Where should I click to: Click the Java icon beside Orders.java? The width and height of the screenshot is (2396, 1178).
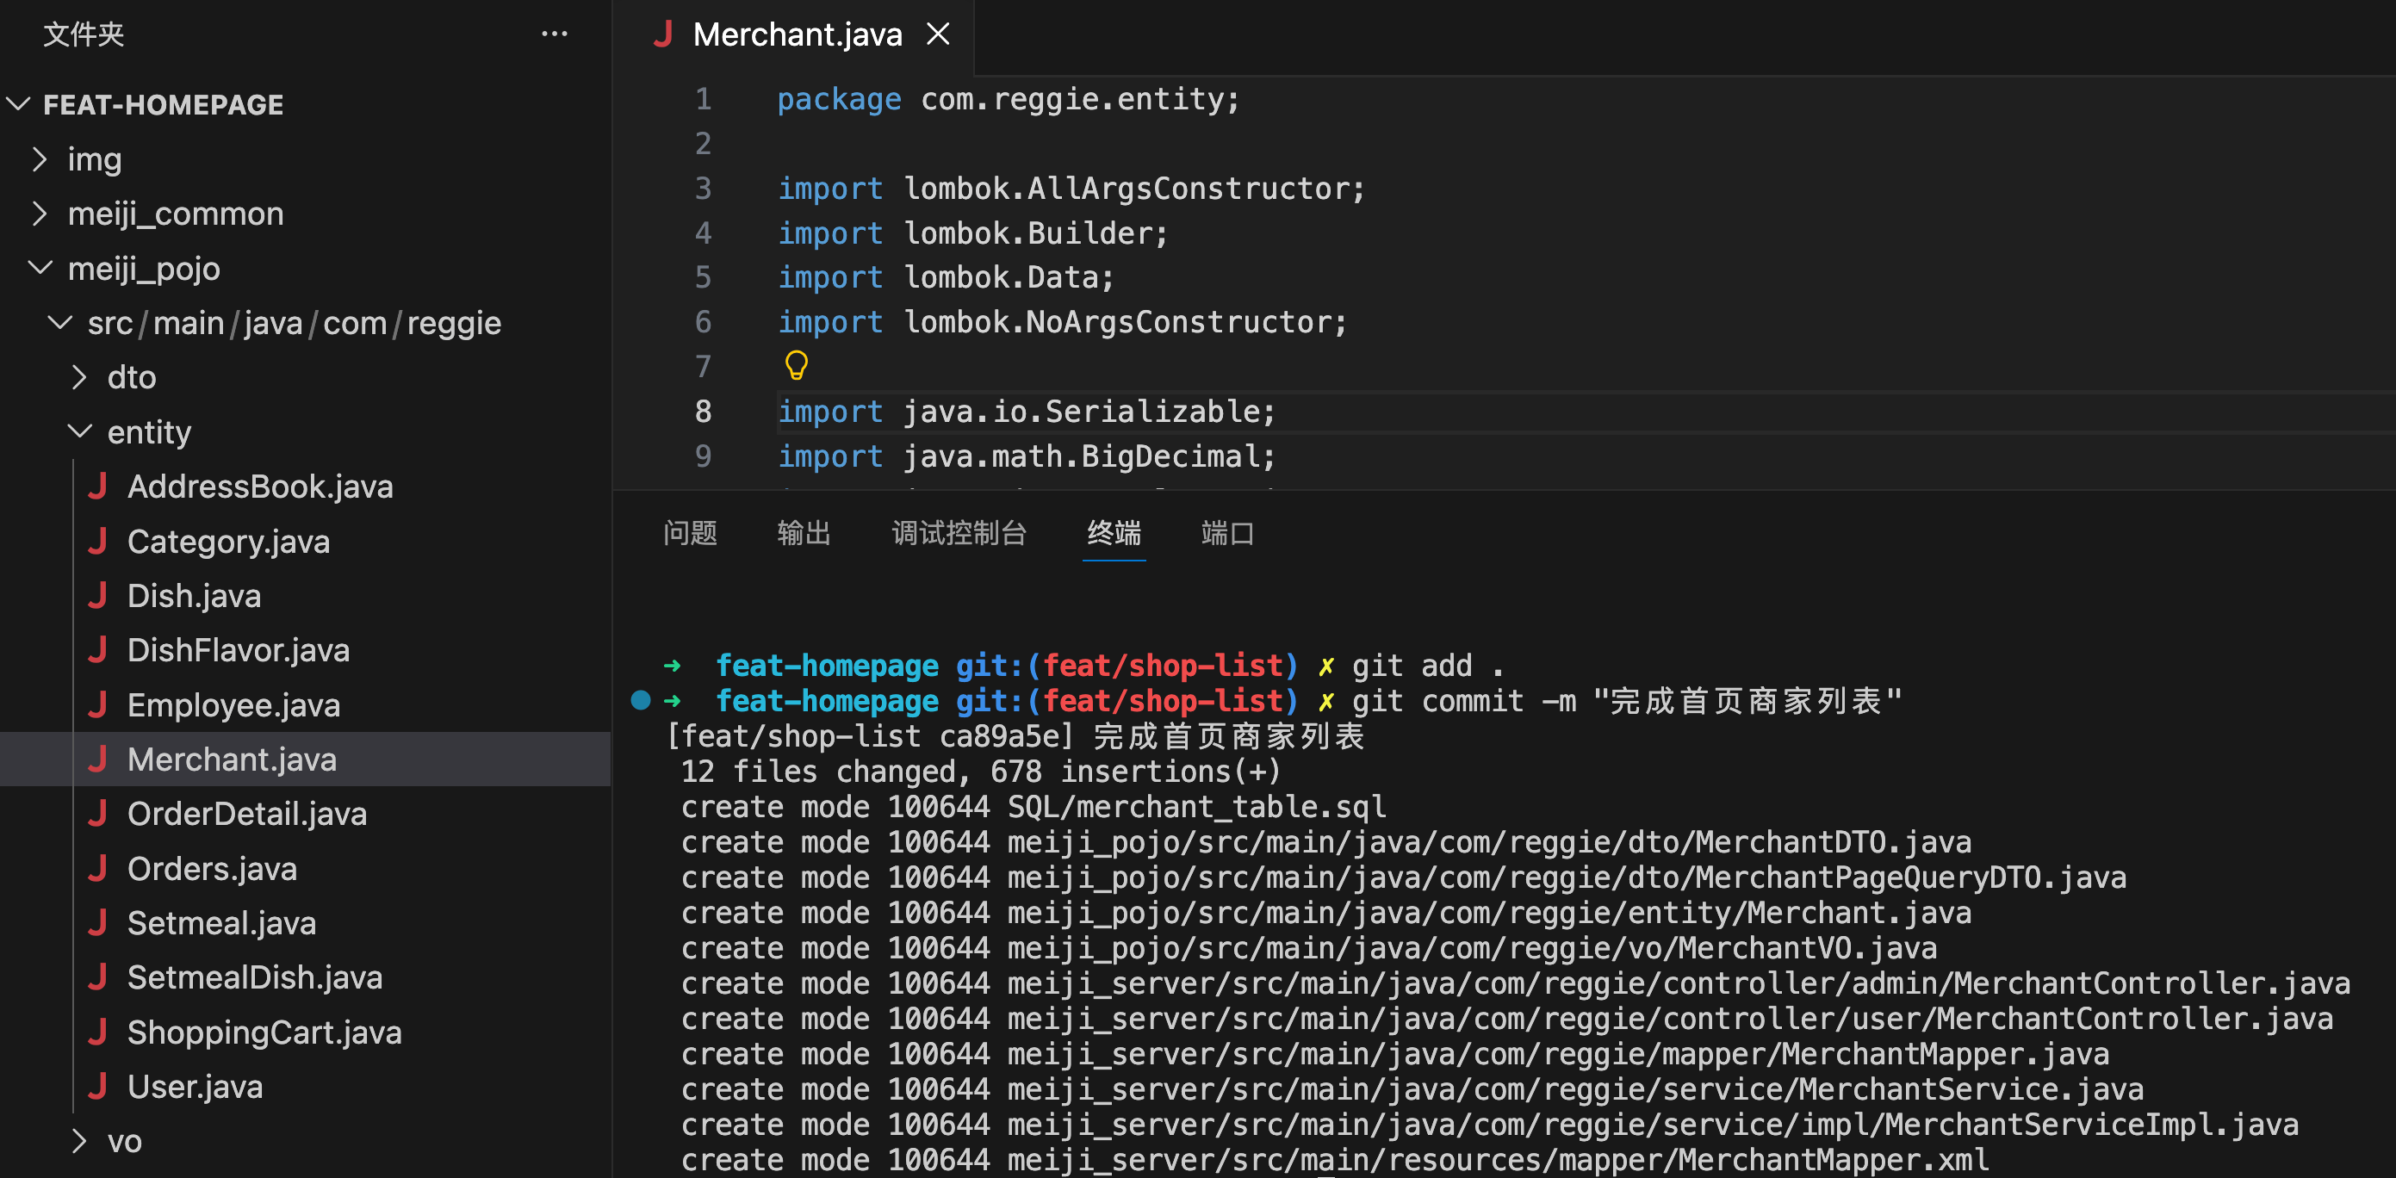(x=97, y=868)
